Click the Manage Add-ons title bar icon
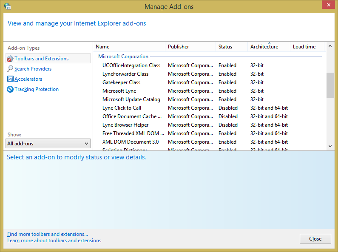The height and width of the screenshot is (252, 338). pyautogui.click(x=8, y=6)
